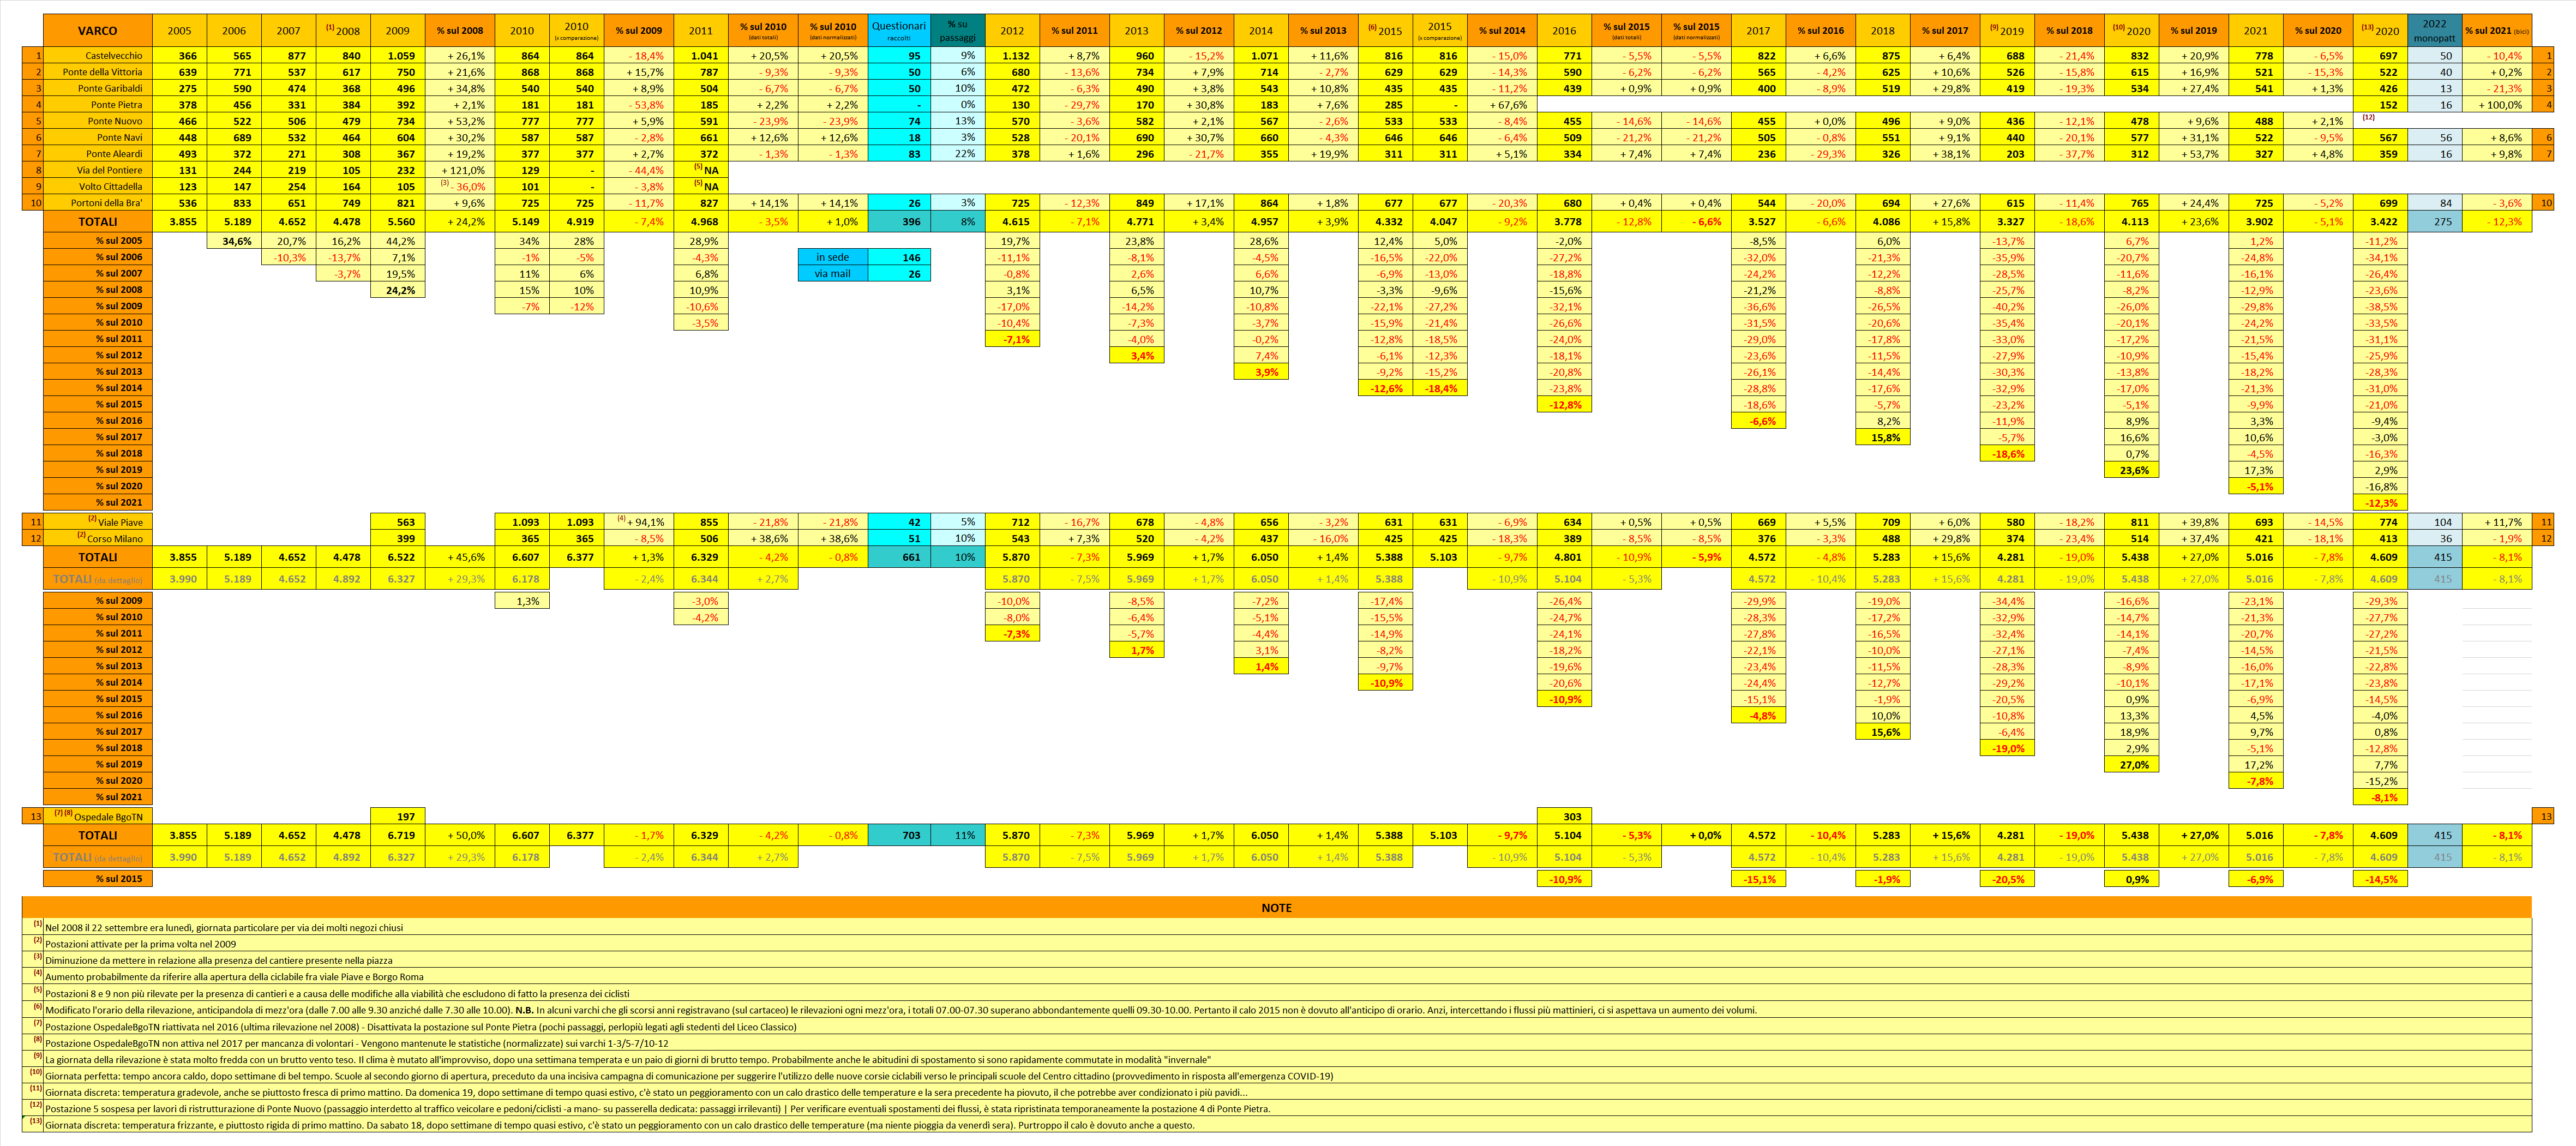Click the Questionari raccolti column header
The height and width of the screenshot is (1146, 2576).
point(899,30)
